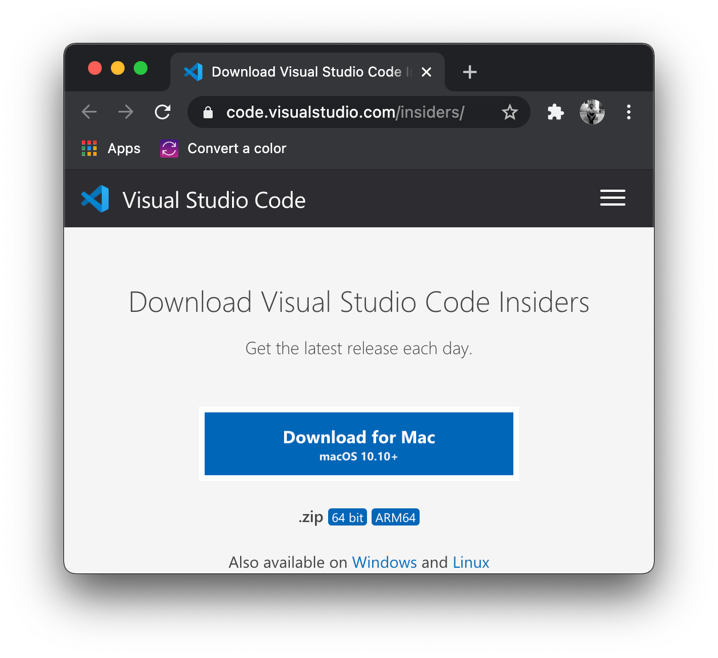Open a new tab with the plus button
This screenshot has height=658, width=718.
(470, 72)
